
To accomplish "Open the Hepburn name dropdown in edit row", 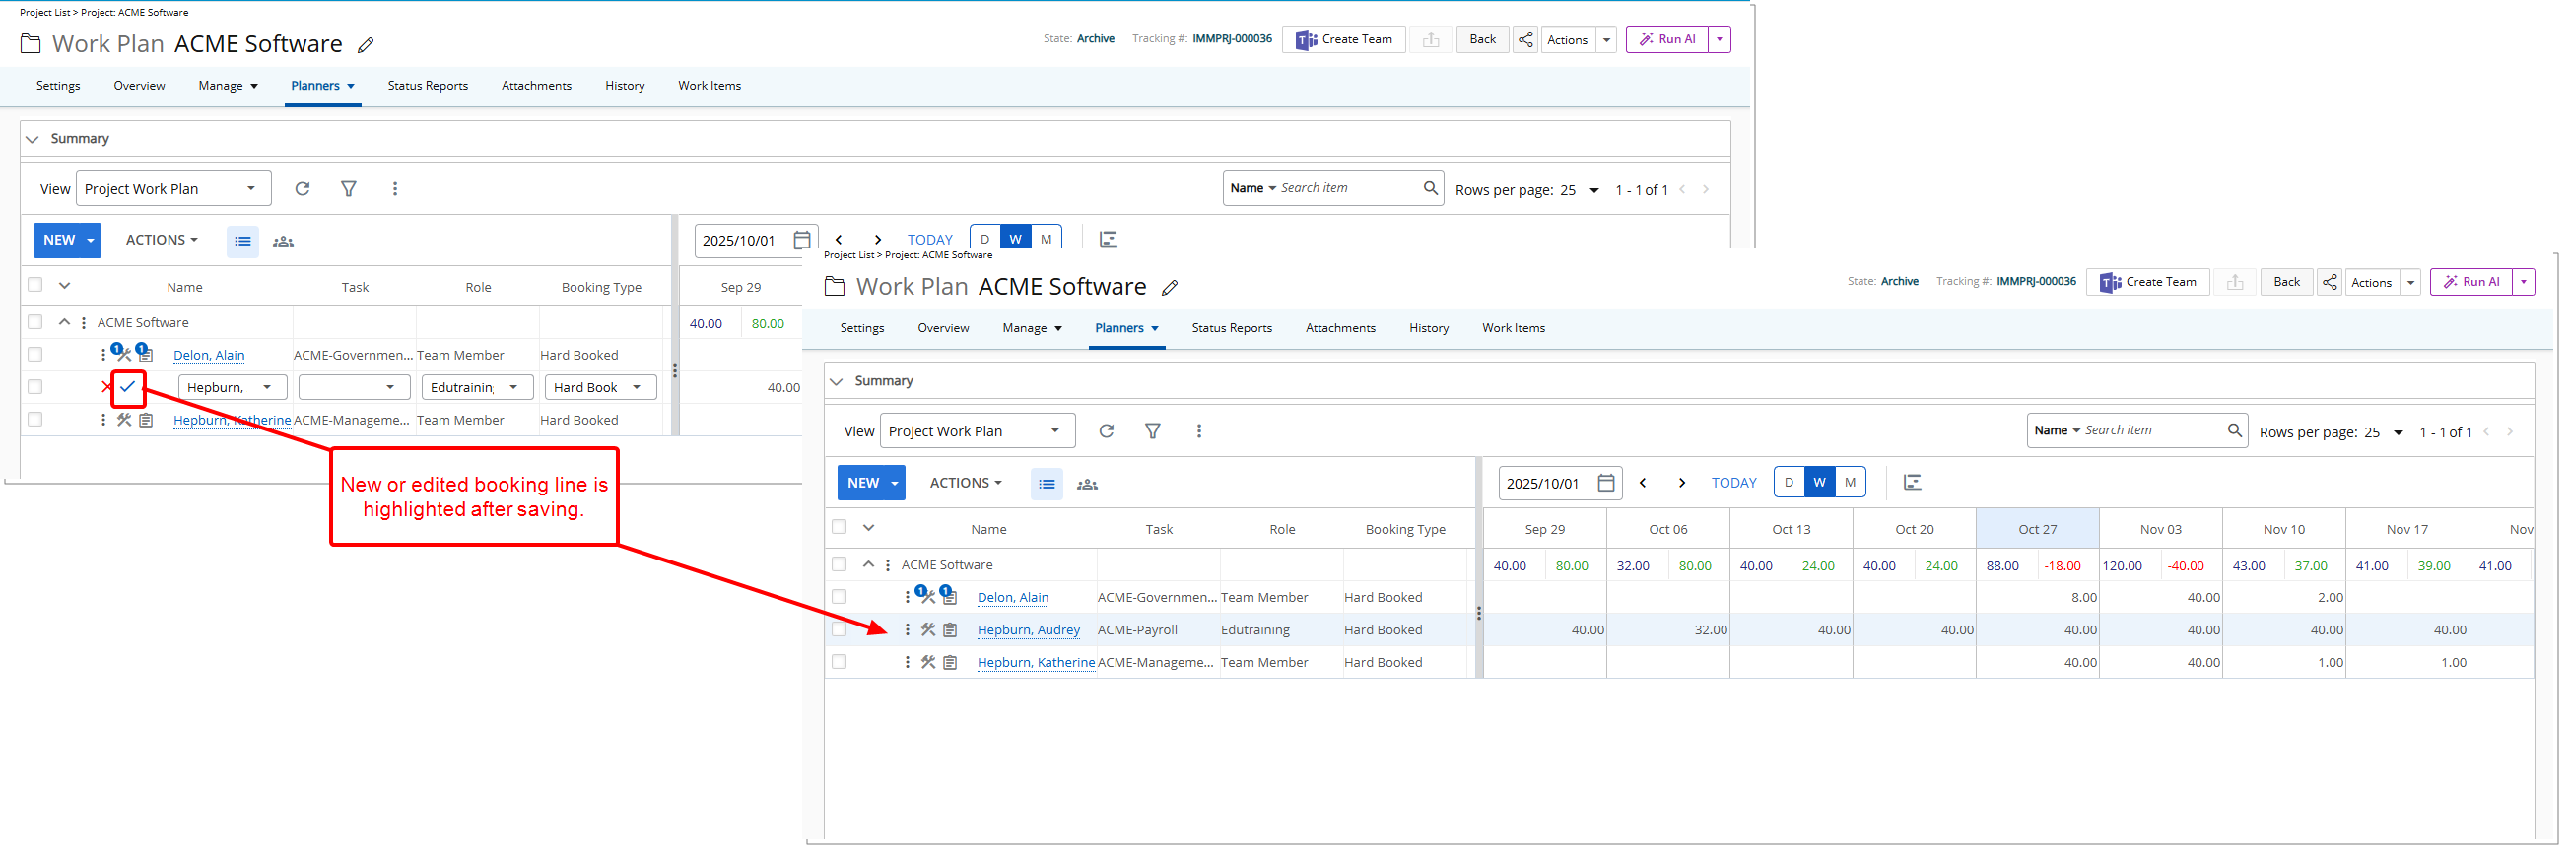I will pyautogui.click(x=266, y=387).
